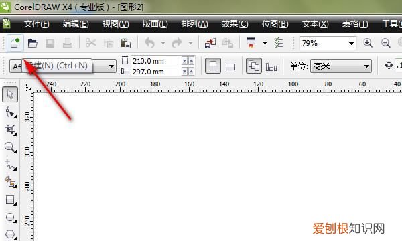Set page to Landscape orientation

tap(230, 67)
